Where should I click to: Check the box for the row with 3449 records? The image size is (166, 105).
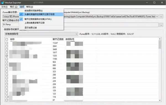click(7, 49)
